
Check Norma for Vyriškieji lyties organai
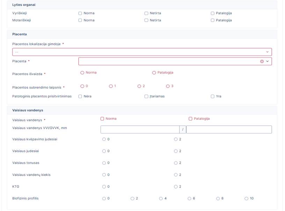(80, 13)
